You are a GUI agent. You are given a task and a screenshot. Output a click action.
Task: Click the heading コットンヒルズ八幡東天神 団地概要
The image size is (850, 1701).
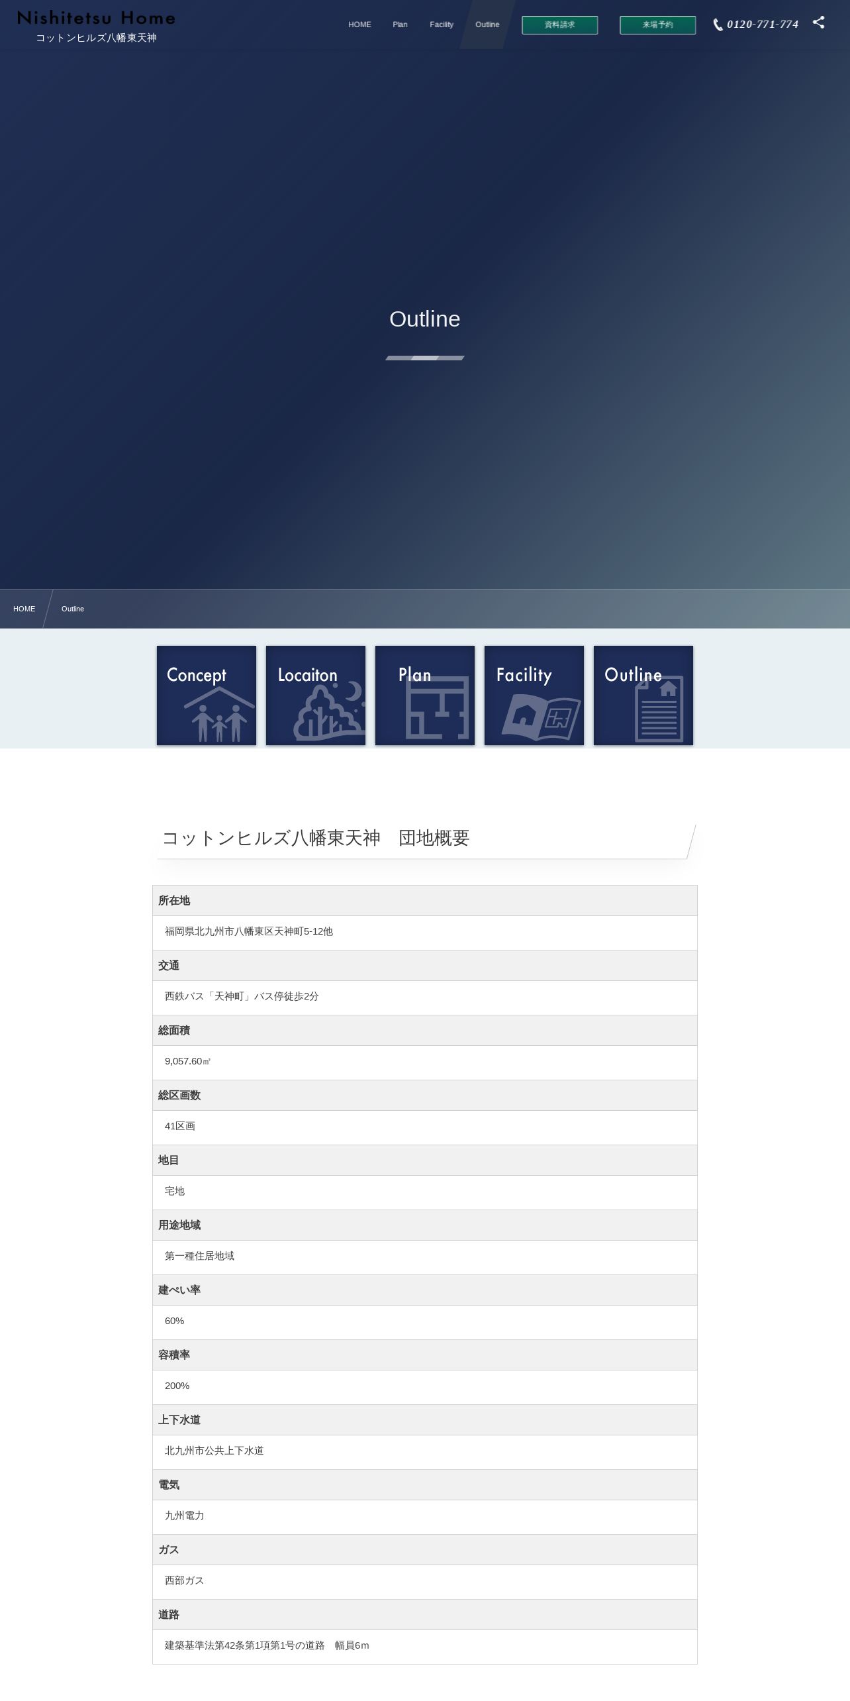click(x=316, y=838)
